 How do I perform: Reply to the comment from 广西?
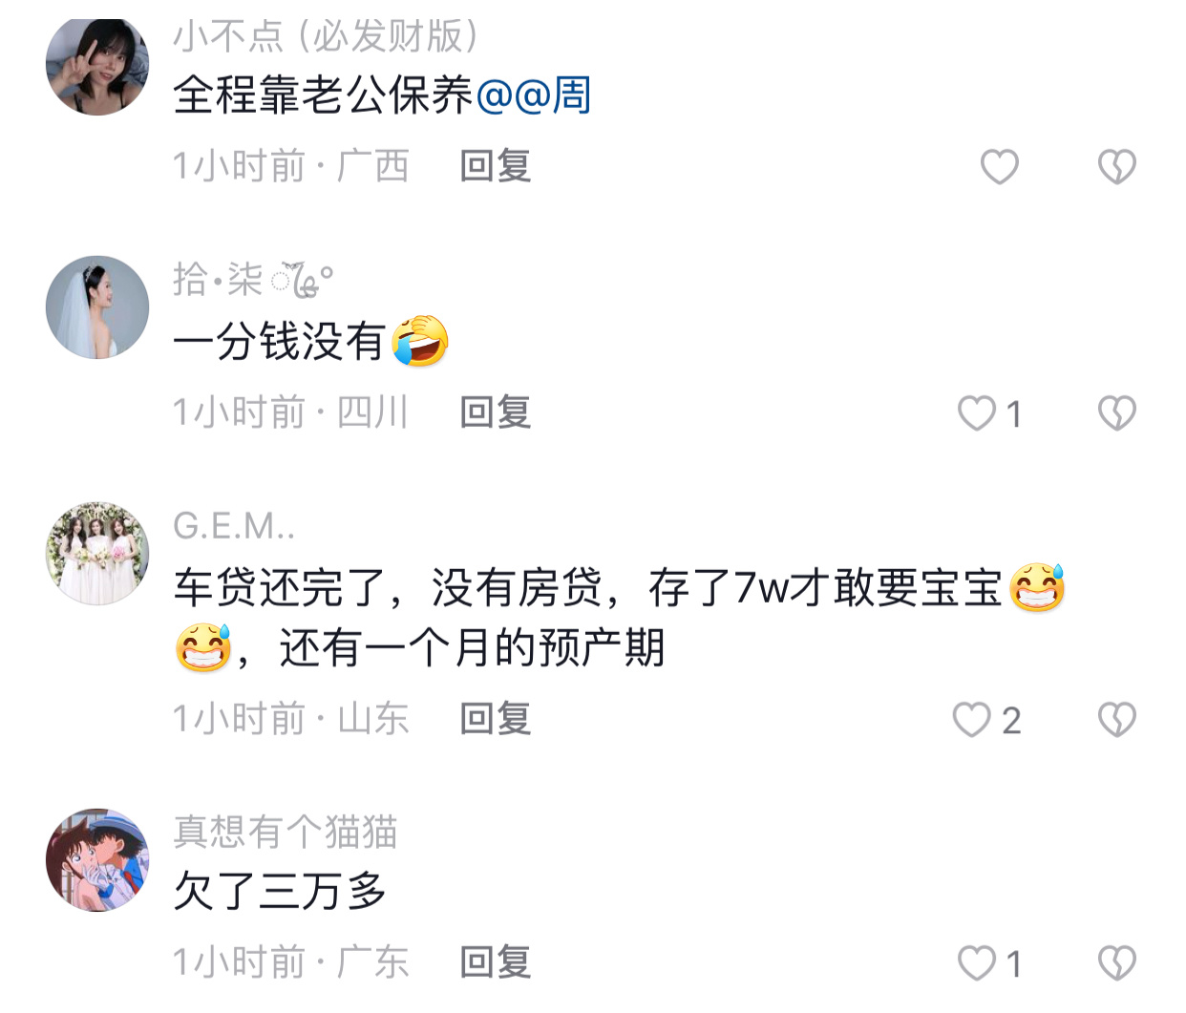point(495,166)
